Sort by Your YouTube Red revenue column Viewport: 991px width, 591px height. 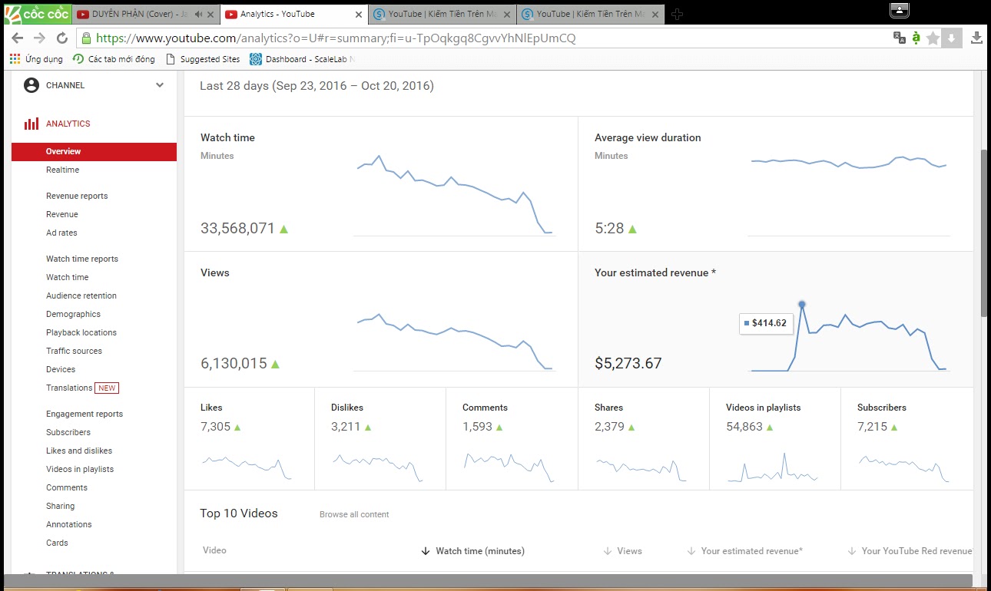tap(910, 551)
